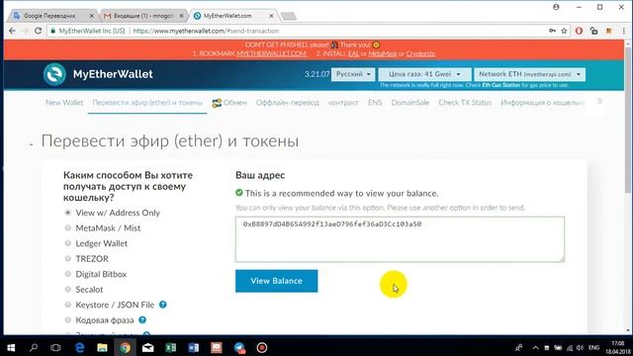Select Ledger Wallet access option
This screenshot has width=633, height=356.
pos(68,243)
